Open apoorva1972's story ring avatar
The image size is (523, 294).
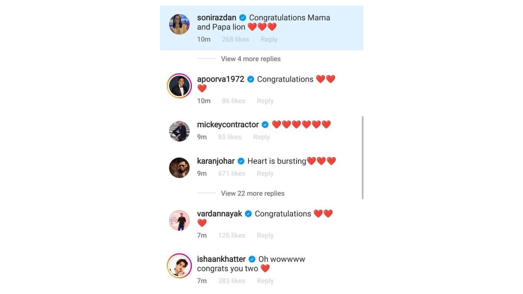click(x=179, y=86)
